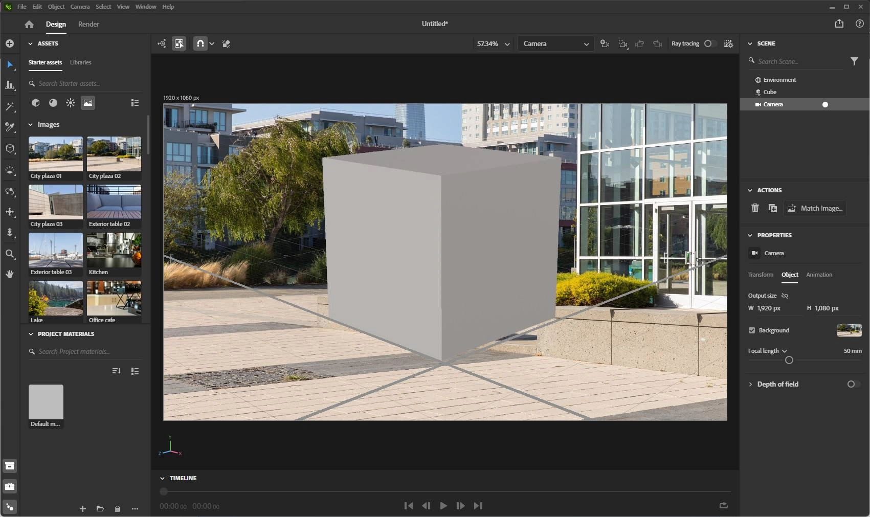Select the Select tool arrow
Viewport: 870px width, 517px height.
tap(10, 64)
